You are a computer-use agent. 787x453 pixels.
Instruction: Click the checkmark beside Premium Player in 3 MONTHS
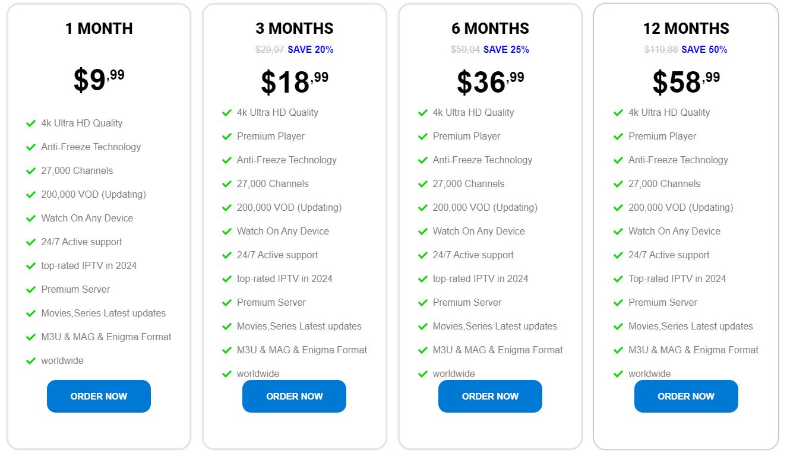tap(227, 136)
